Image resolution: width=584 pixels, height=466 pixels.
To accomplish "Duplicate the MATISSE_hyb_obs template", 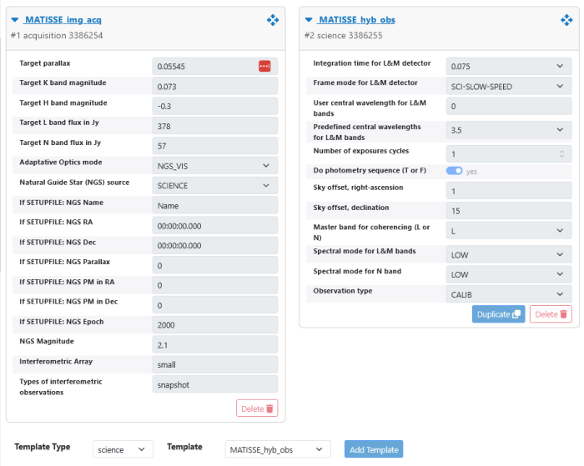I will click(x=498, y=314).
